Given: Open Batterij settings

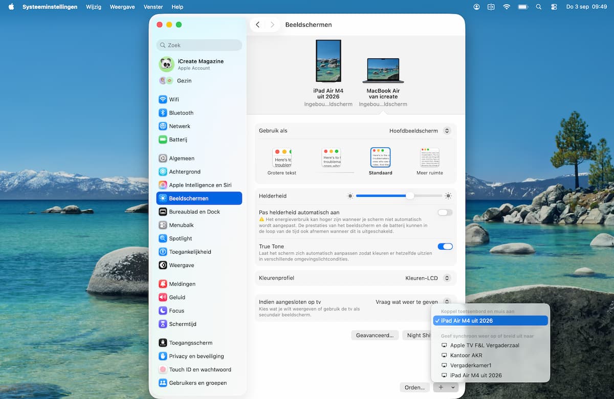Looking at the screenshot, I should tap(199, 139).
